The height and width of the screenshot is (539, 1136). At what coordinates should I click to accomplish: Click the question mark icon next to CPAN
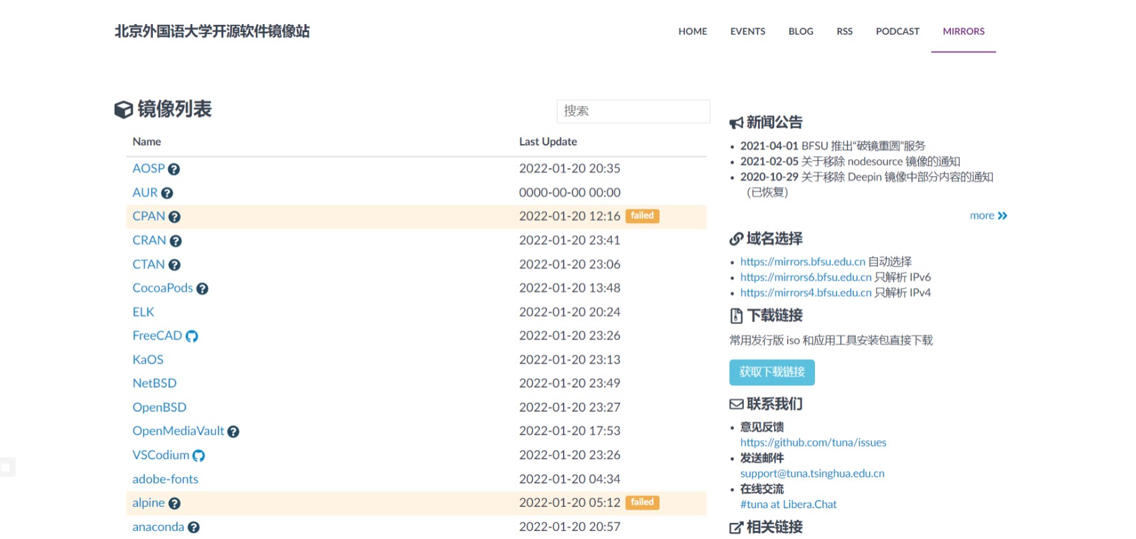[174, 217]
